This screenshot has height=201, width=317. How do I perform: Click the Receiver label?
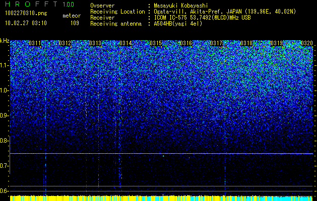coord(102,18)
